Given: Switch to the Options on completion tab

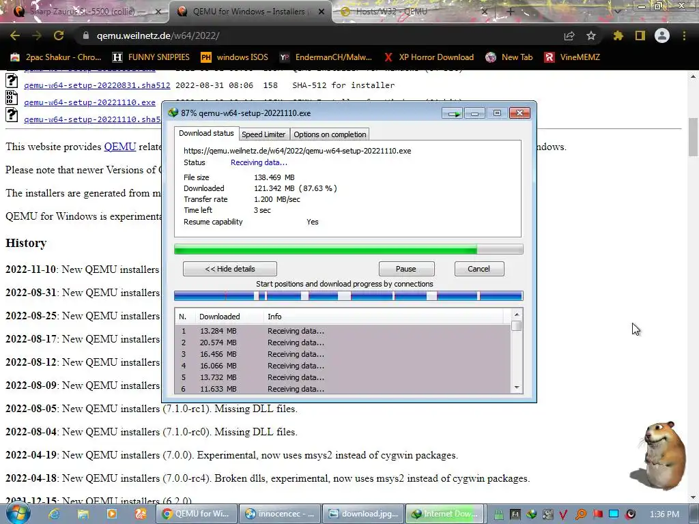Looking at the screenshot, I should 330,134.
